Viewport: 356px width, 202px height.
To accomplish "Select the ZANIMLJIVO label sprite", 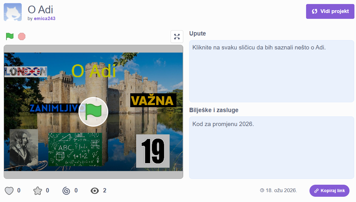I will pyautogui.click(x=53, y=108).
